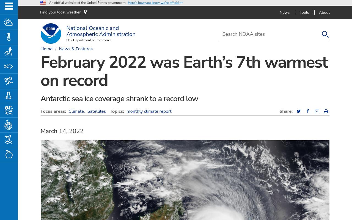Expand "Here's how you know we're official"
352x220 pixels.
pyautogui.click(x=155, y=3)
